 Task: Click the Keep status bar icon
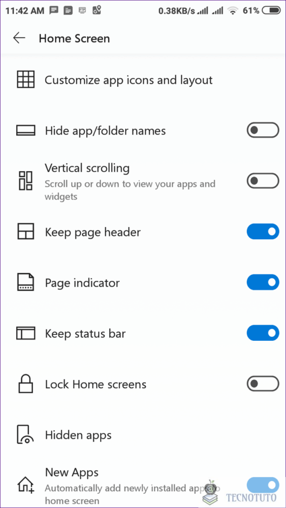click(25, 333)
